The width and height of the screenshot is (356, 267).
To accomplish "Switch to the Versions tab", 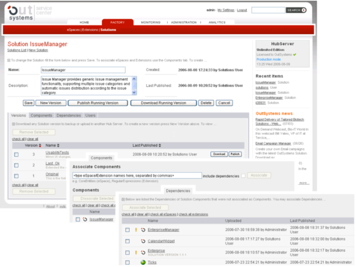I will (x=19, y=115).
